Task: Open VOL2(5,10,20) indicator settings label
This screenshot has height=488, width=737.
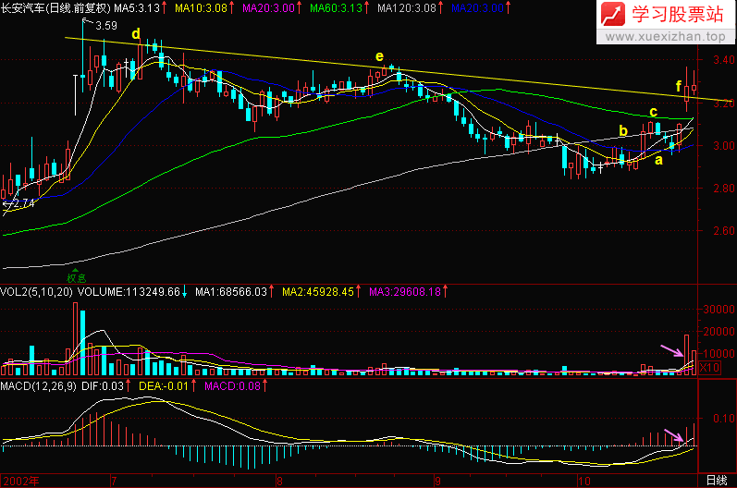Action: click(37, 291)
